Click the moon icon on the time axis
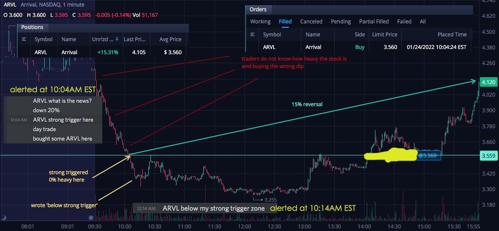The width and height of the screenshot is (499, 231). 4,218
